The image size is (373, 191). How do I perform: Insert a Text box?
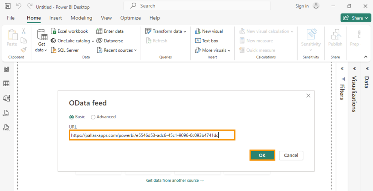pyautogui.click(x=207, y=41)
